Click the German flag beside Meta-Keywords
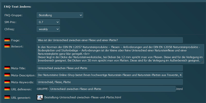This screenshot has width=206, height=103. (x=7, y=82)
